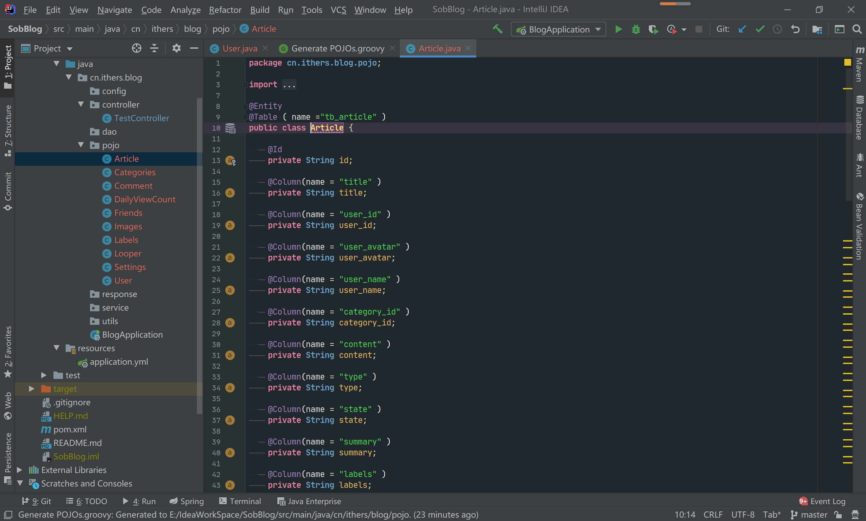Viewport: 866px width, 521px height.
Task: Expand the target folder
Action: tap(31, 389)
